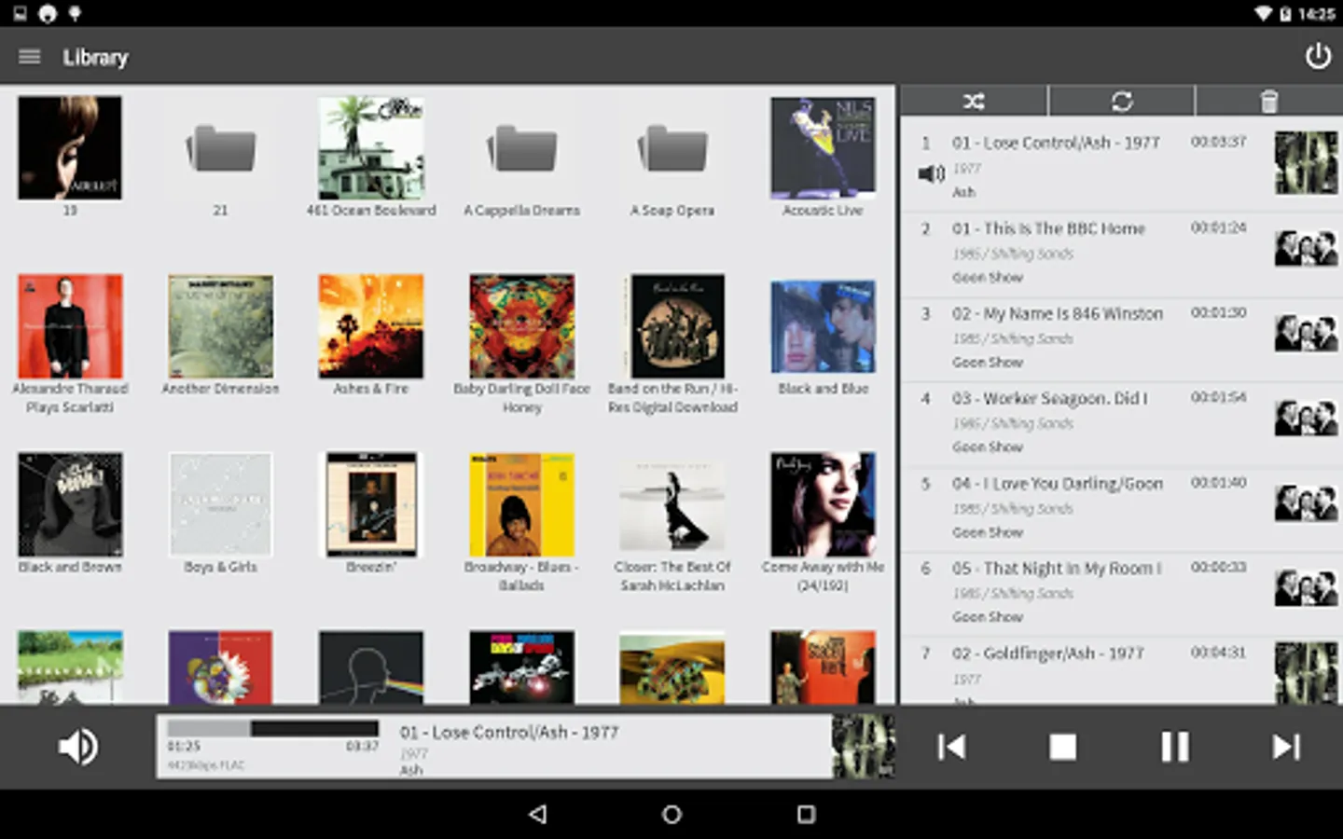Select queue track 05 - That Night In My Room I
The height and width of the screenshot is (839, 1343).
[x=1122, y=593]
